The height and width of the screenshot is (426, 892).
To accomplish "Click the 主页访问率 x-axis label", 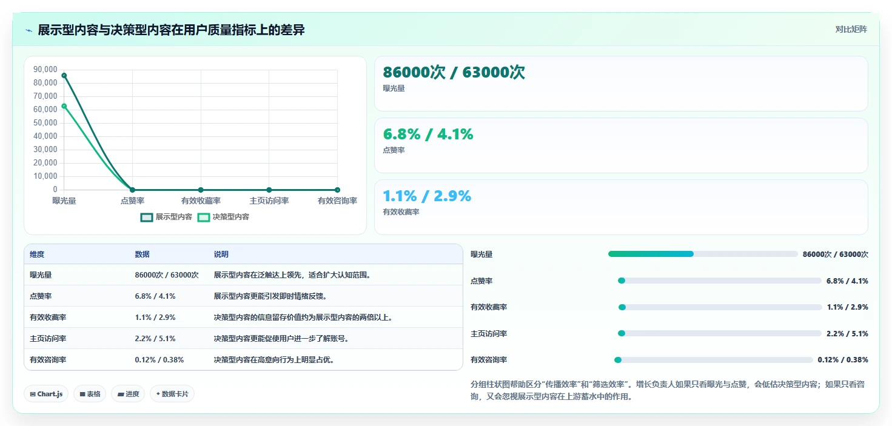I will tap(269, 201).
